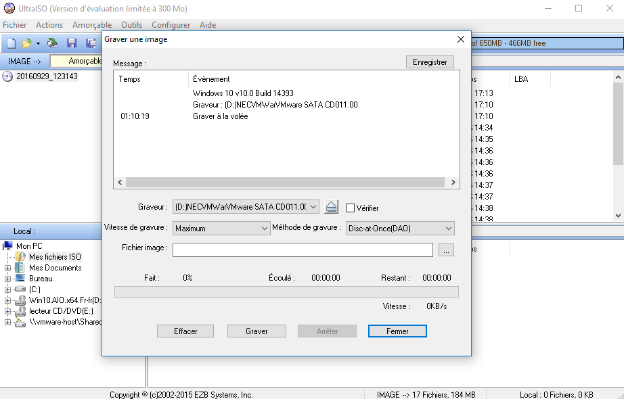Click the Temps column header
This screenshot has width=624, height=399.
(151, 78)
